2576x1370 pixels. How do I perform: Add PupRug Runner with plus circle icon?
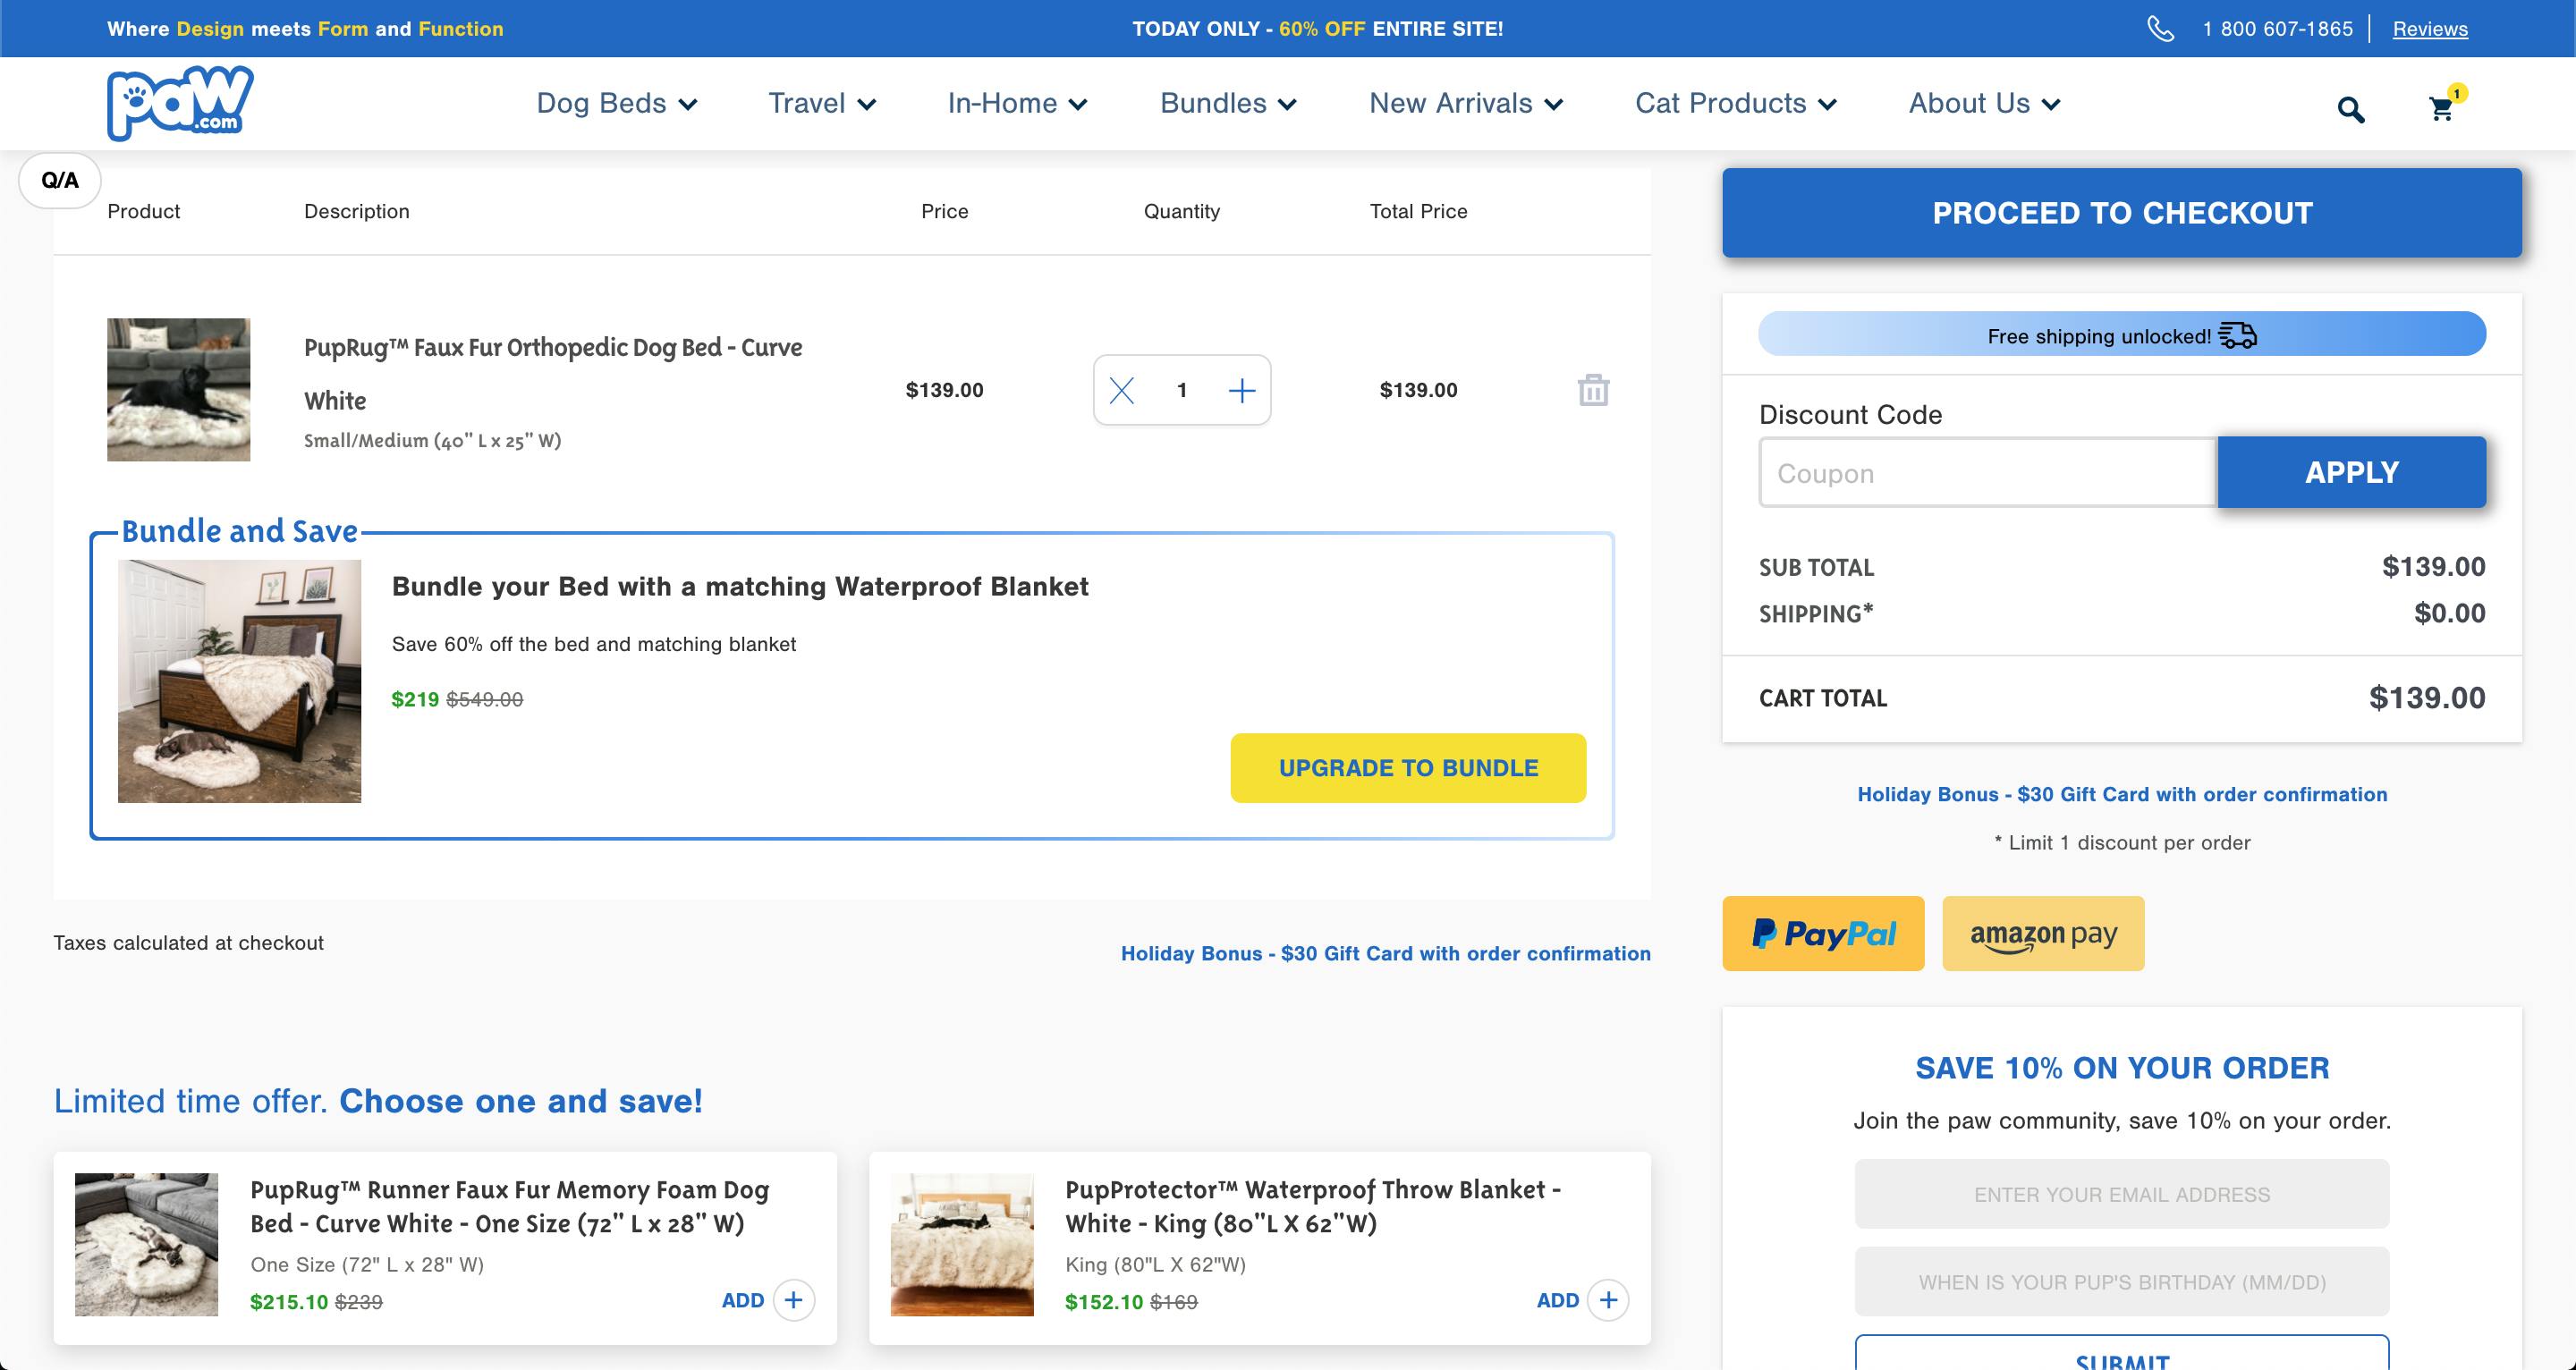794,1300
